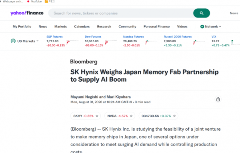240x153 pixels.
Task: Click the search news, tickers or companies field
Action: (x=121, y=13)
